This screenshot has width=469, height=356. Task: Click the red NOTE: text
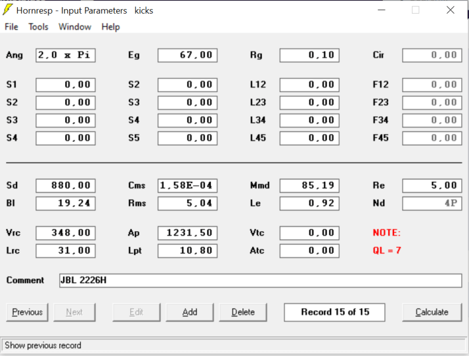(x=386, y=233)
